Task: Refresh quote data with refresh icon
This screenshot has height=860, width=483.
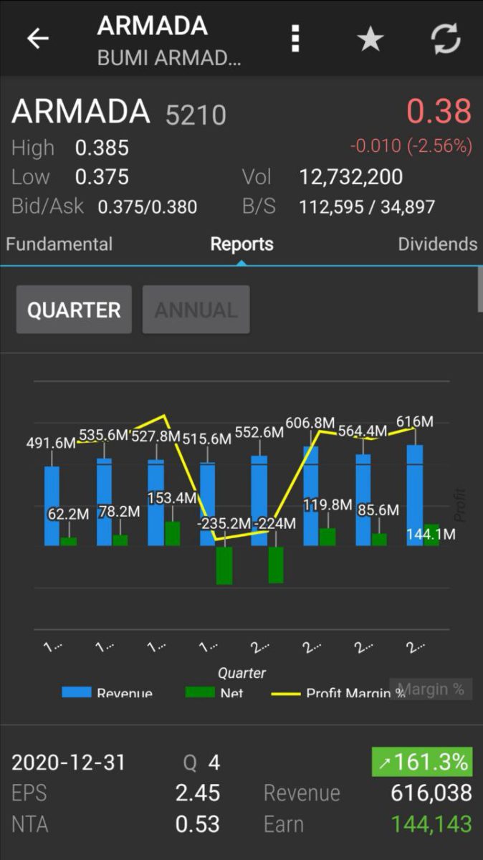Action: click(x=446, y=38)
